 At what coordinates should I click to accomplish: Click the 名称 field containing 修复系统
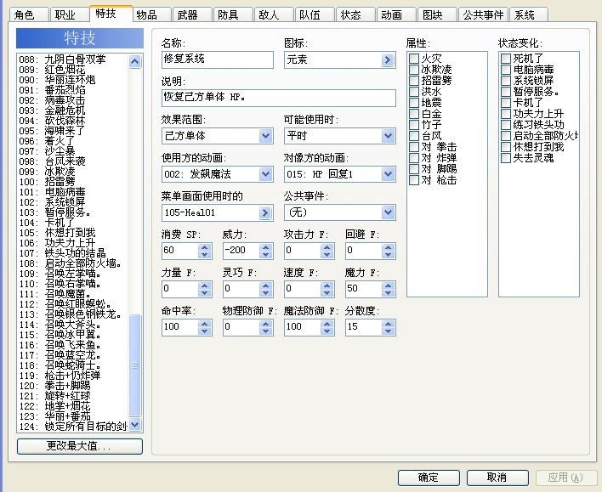point(218,59)
